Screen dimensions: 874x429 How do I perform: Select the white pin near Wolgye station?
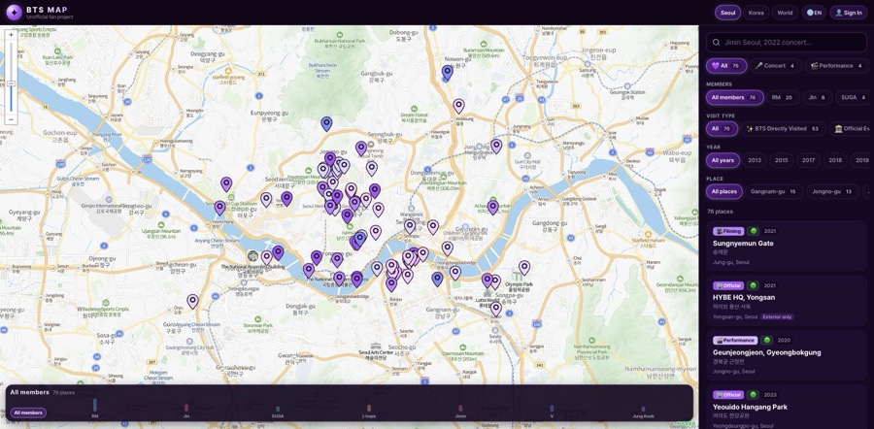(458, 106)
